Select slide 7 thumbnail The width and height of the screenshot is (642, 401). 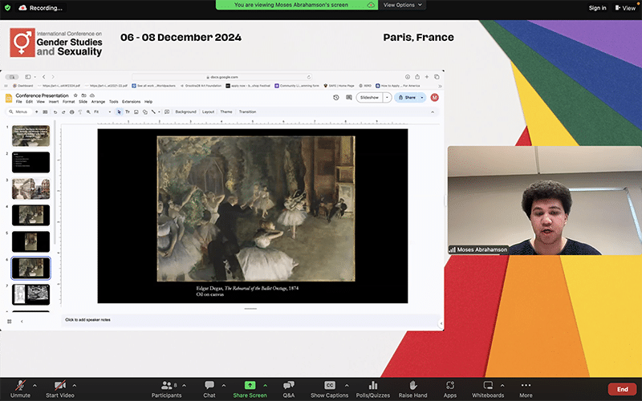tap(30, 294)
